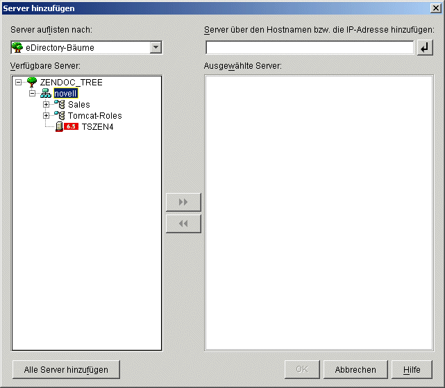Image resolution: width=445 pixels, height=388 pixels.
Task: Open the eDirectory-Bäume dropdown arrow
Action: (156, 47)
